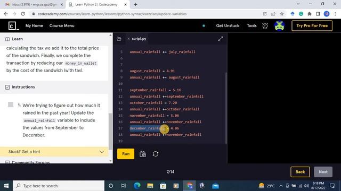
Task: Select the Learn Python 2 Codecademy tab
Action: click(x=98, y=4)
